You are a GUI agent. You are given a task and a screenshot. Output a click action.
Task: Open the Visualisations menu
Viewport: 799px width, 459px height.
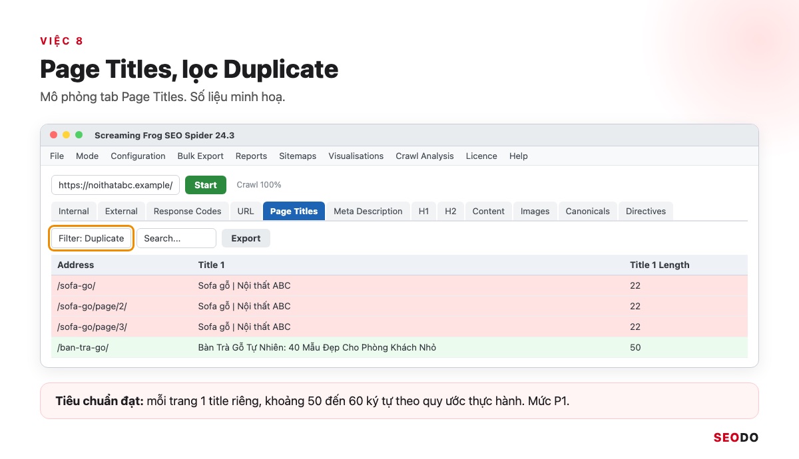(x=356, y=156)
